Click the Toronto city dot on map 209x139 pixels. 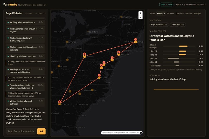tap(88, 32)
